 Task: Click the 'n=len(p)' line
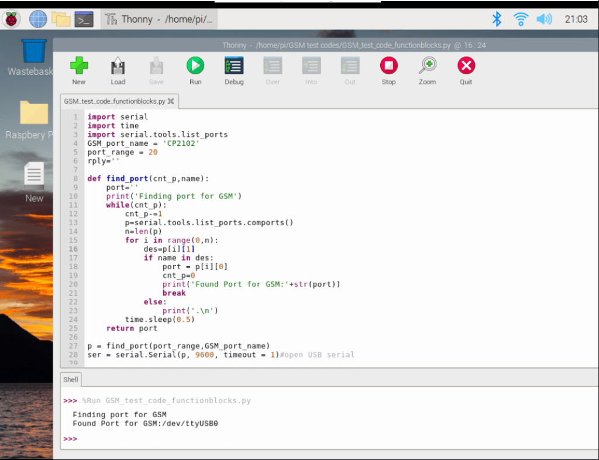(143, 231)
